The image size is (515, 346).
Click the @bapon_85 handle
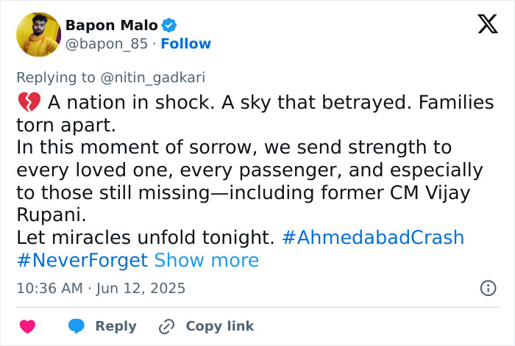coord(107,44)
